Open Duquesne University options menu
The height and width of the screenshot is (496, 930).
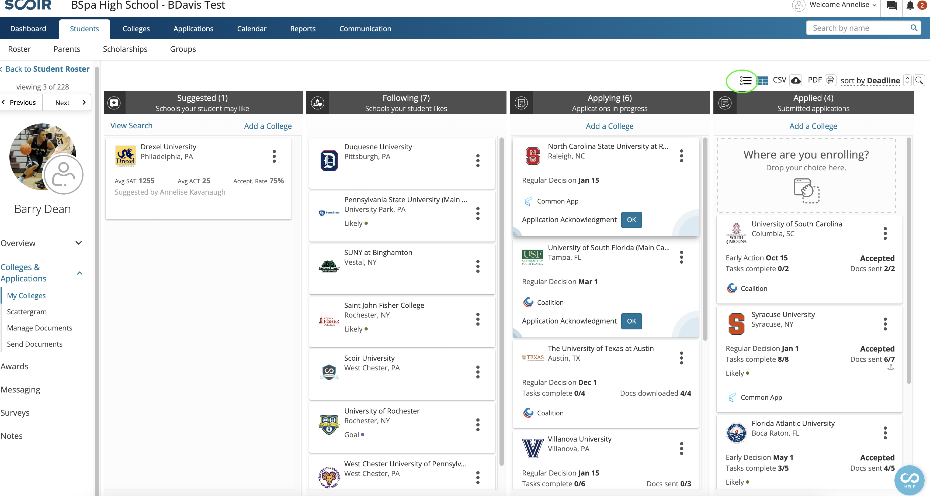point(478,161)
